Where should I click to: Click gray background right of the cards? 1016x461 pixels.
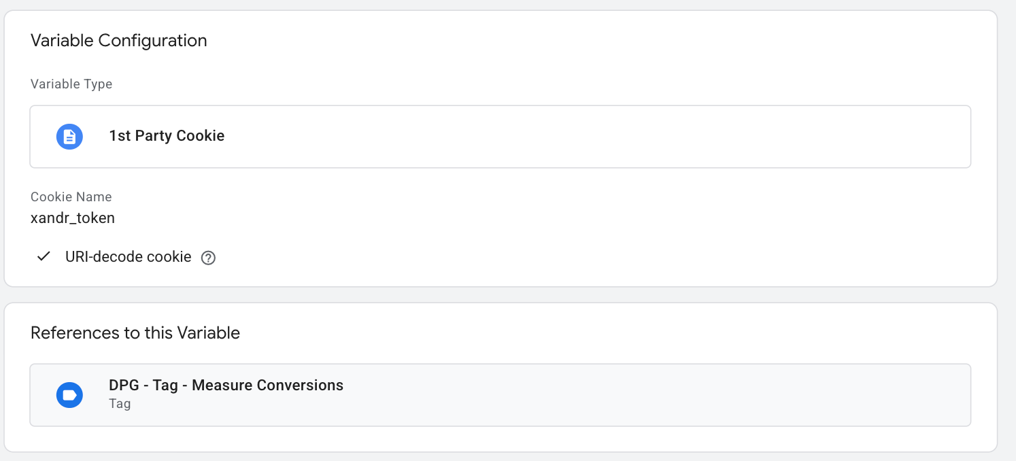point(1007,231)
